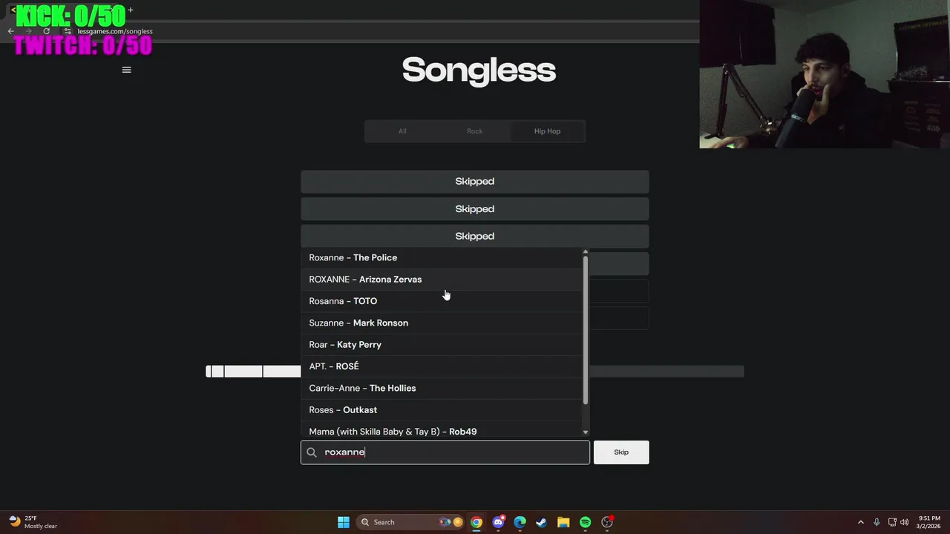Open Steam from taskbar

pyautogui.click(x=542, y=522)
